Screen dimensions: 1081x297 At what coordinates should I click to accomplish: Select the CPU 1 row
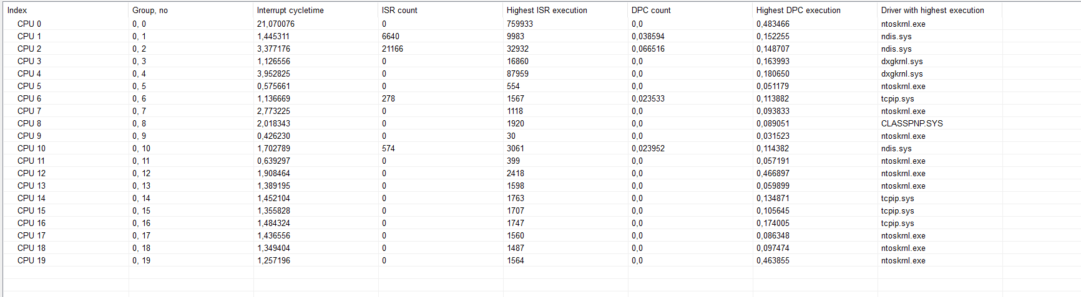[x=29, y=36]
